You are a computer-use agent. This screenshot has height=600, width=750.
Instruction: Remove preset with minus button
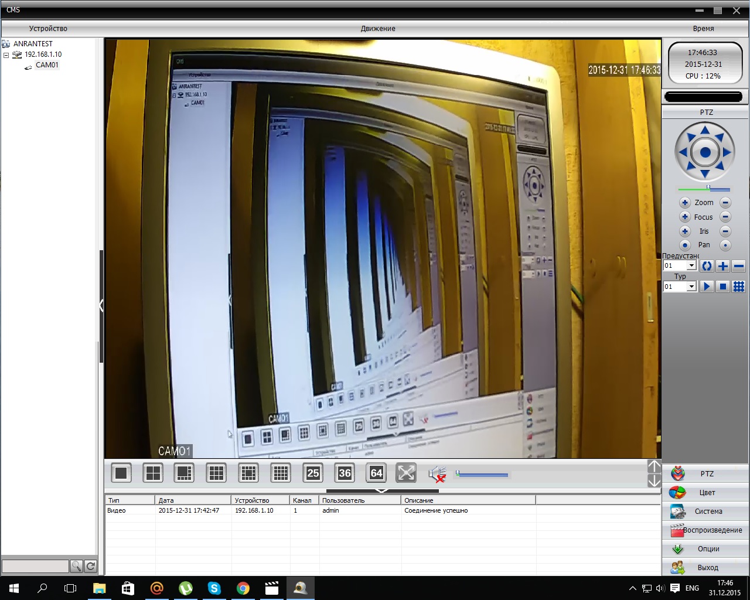(739, 266)
